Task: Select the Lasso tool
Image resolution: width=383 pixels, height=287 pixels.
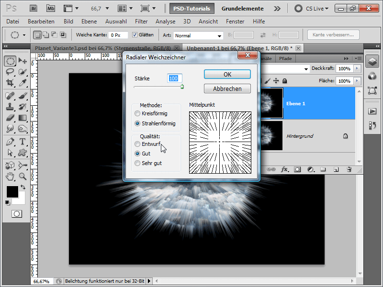Action: (10, 72)
